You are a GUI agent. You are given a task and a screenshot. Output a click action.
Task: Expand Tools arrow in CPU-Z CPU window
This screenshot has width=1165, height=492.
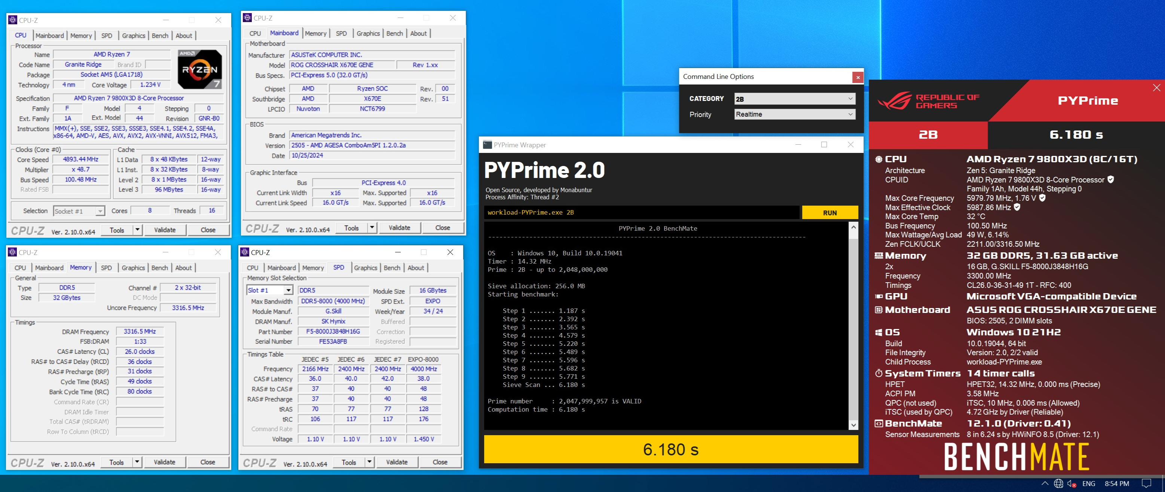[137, 230]
